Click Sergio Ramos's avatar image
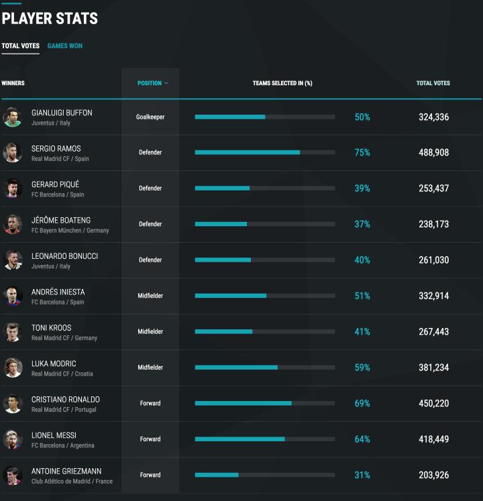The image size is (483, 501). coord(12,153)
